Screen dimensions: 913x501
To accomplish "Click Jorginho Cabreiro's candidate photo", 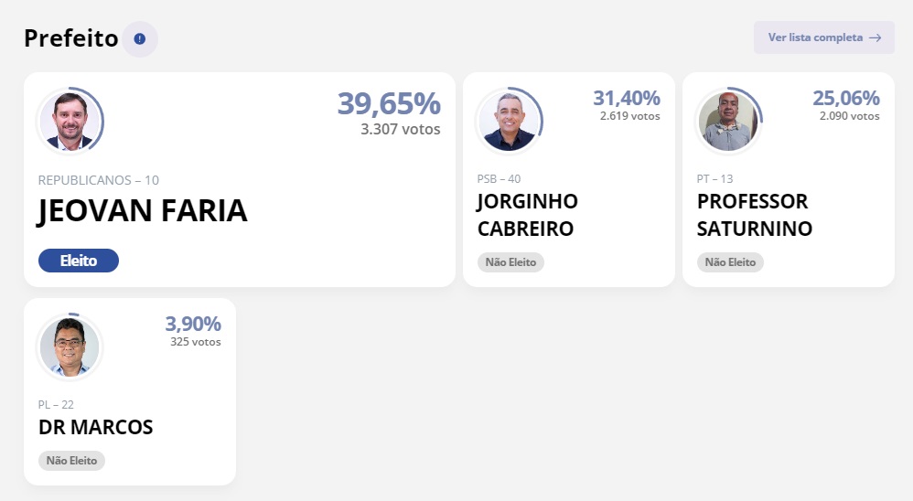I will (x=509, y=121).
